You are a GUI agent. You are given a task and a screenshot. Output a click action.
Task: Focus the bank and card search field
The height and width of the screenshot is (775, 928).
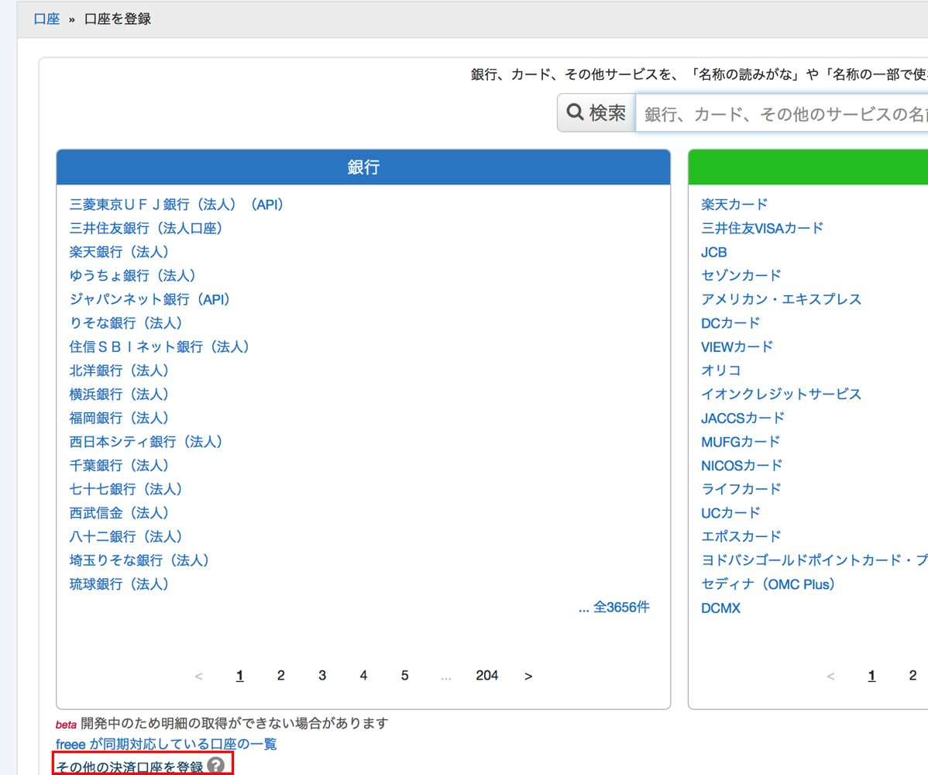click(782, 112)
